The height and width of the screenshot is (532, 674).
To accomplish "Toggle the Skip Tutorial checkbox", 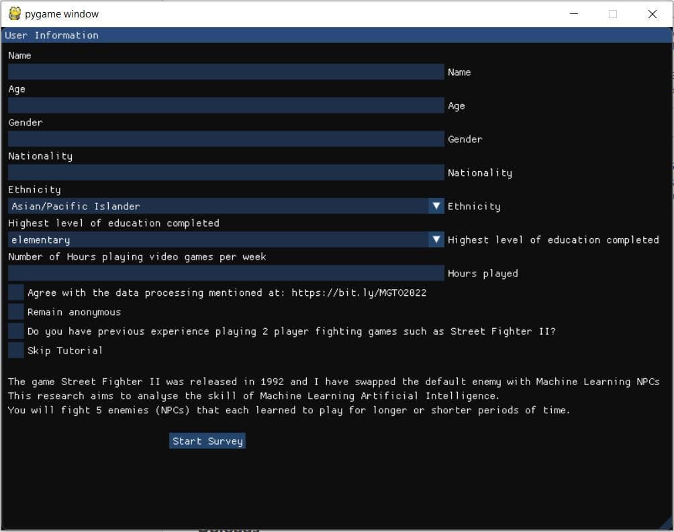I will tap(16, 350).
